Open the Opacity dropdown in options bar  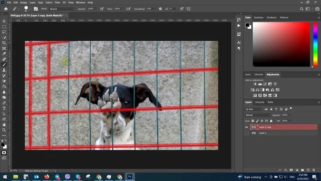click(x=96, y=9)
